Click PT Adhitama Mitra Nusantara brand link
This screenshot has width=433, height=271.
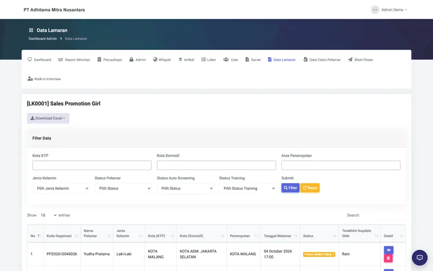click(54, 10)
